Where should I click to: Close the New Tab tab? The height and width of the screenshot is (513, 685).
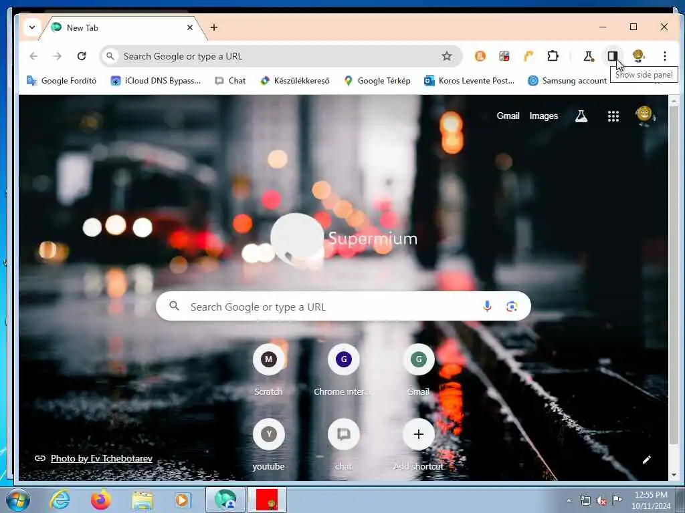pos(190,27)
